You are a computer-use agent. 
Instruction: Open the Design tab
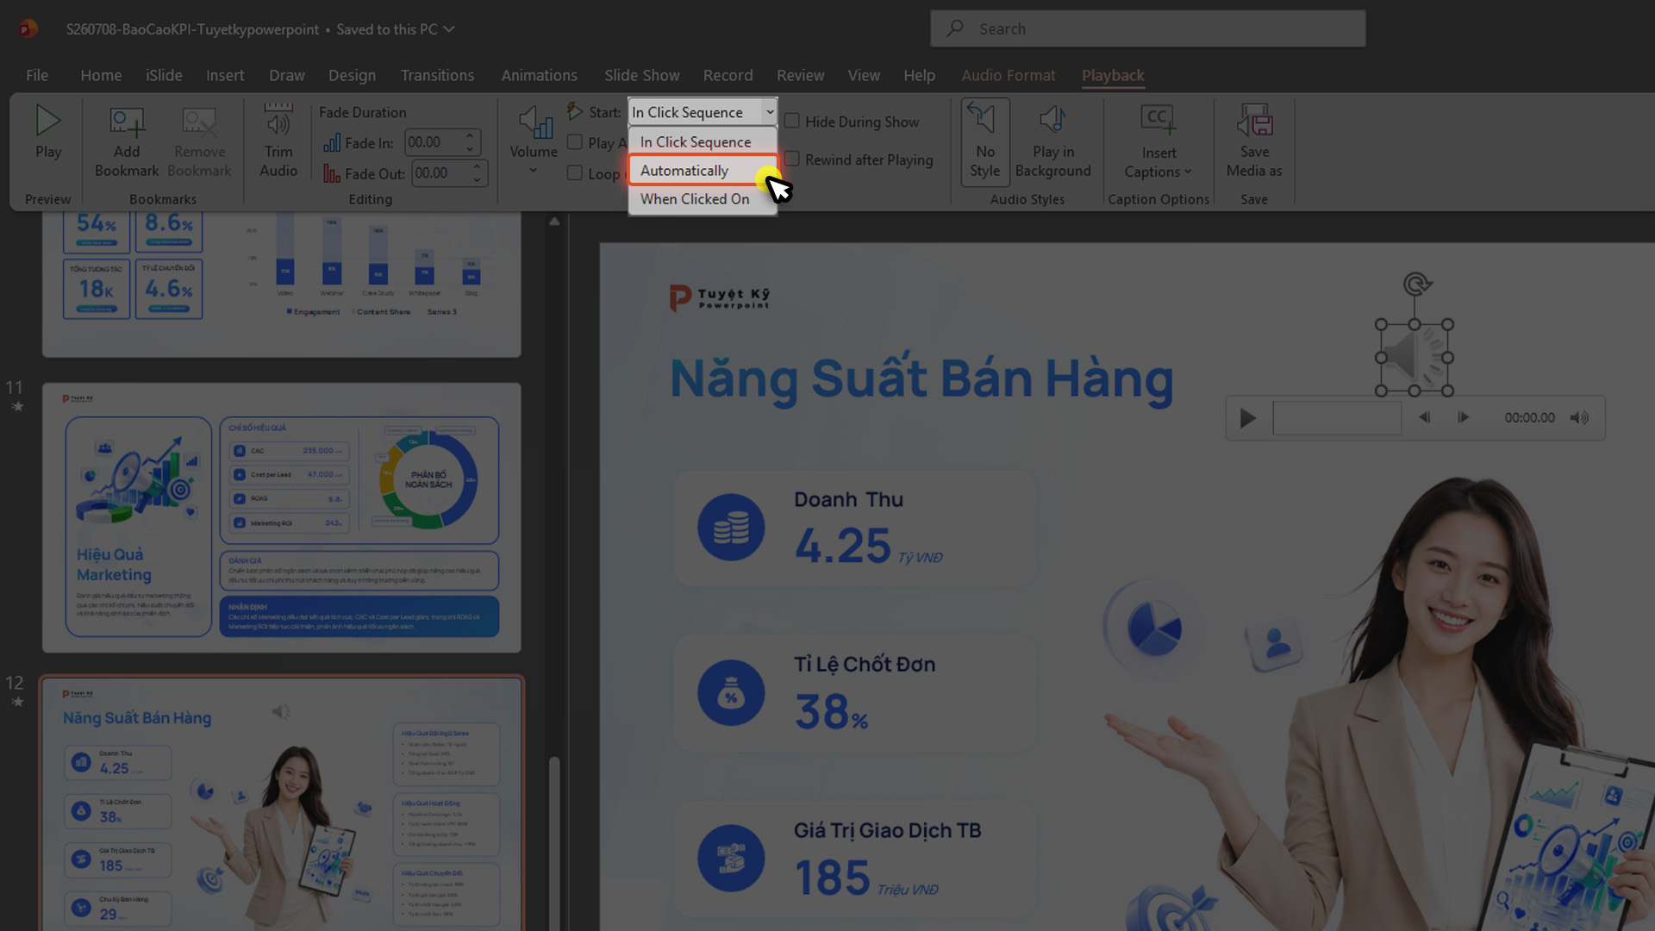352,75
